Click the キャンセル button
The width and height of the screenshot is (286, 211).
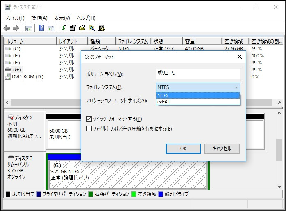tap(222, 149)
